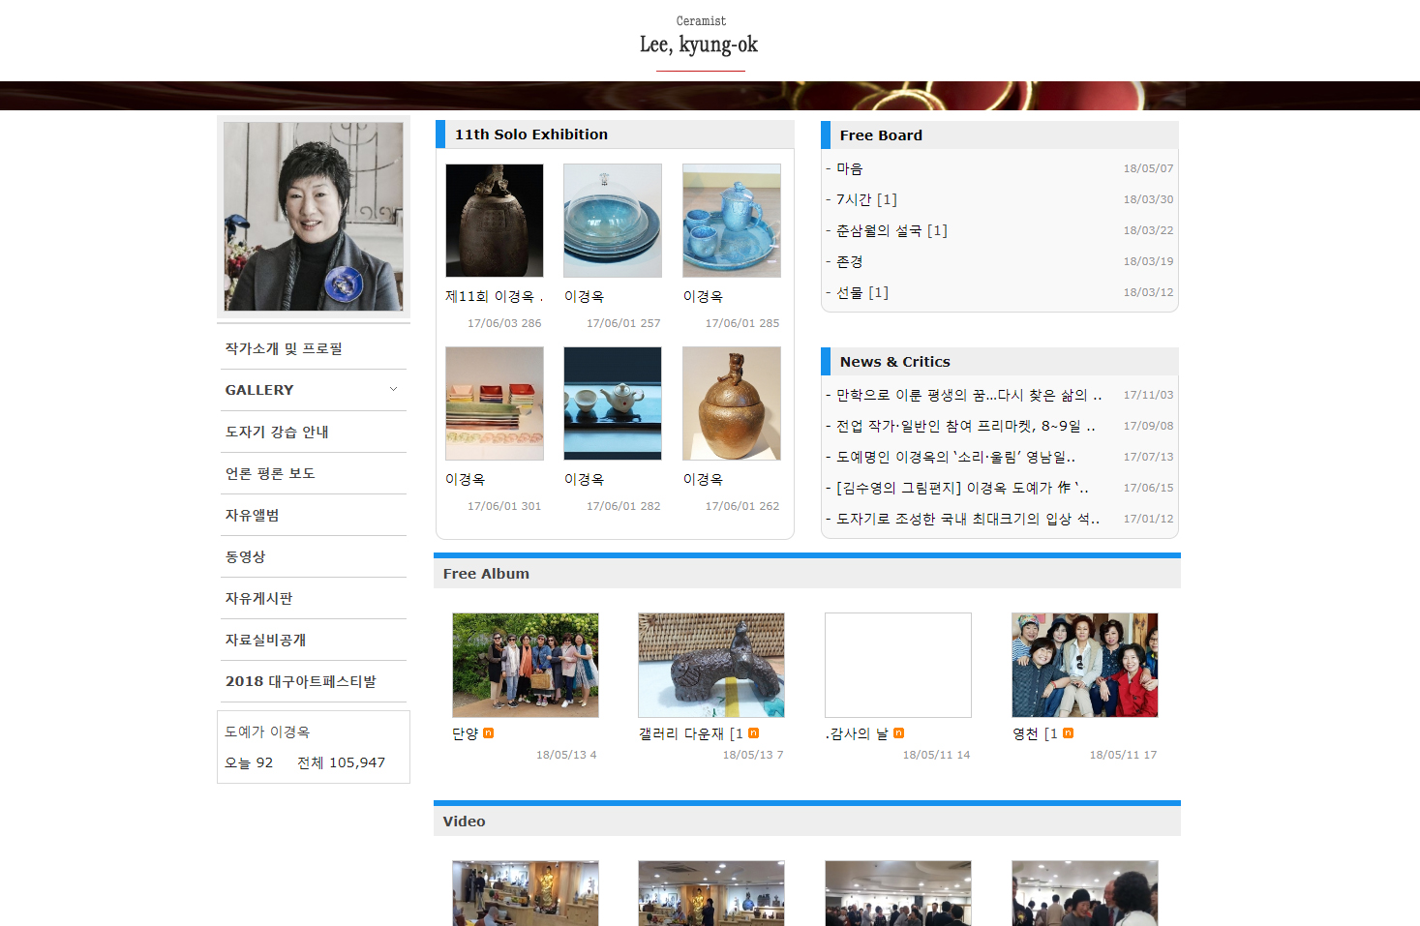1420x926 pixels.
Task: Click new-post icon beside 갤러리 다운재
Action: pos(754,733)
